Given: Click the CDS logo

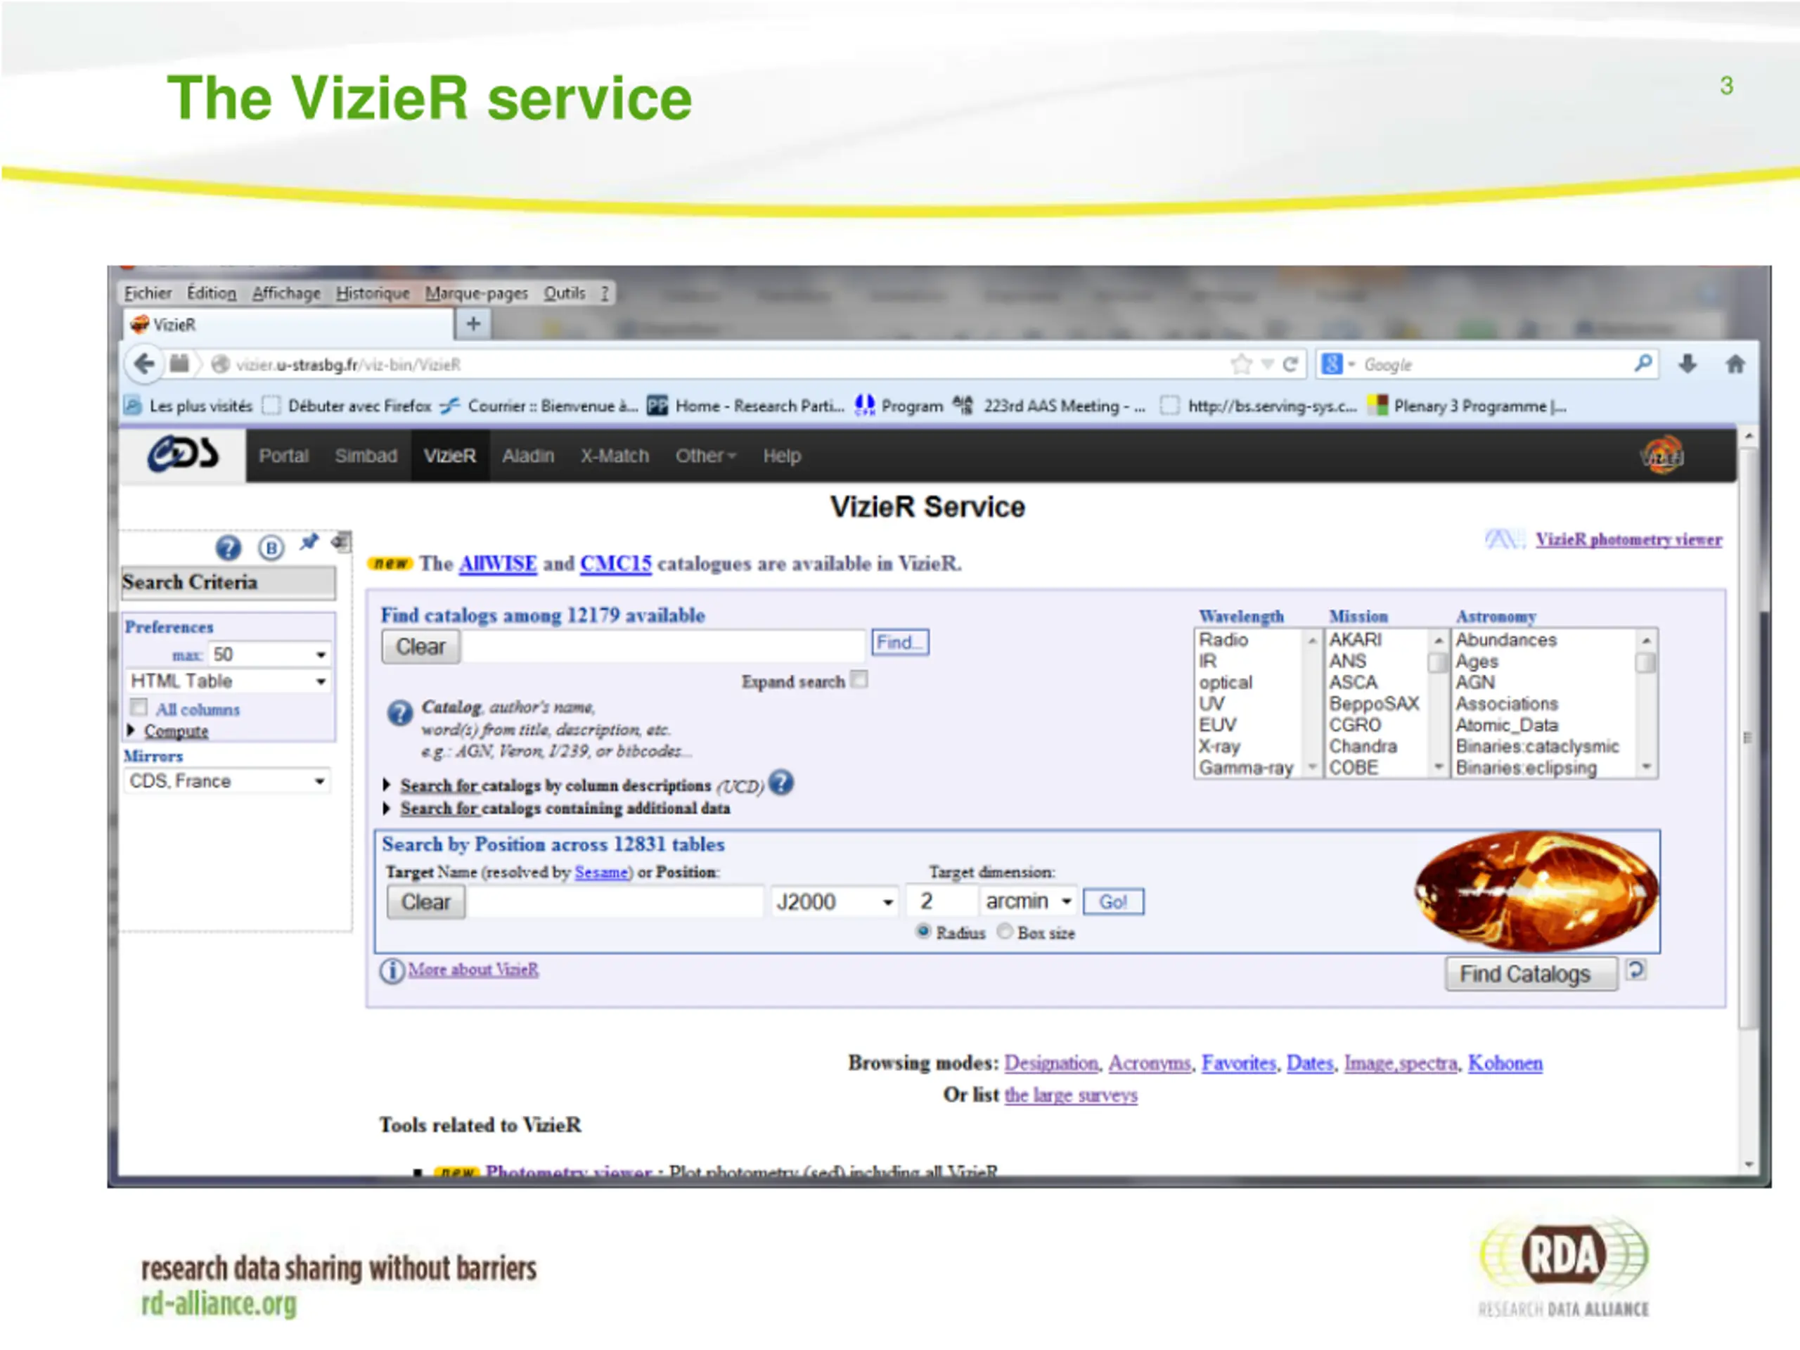Looking at the screenshot, I should tap(183, 454).
